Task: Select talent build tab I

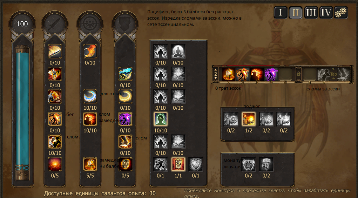Action: pos(281,12)
